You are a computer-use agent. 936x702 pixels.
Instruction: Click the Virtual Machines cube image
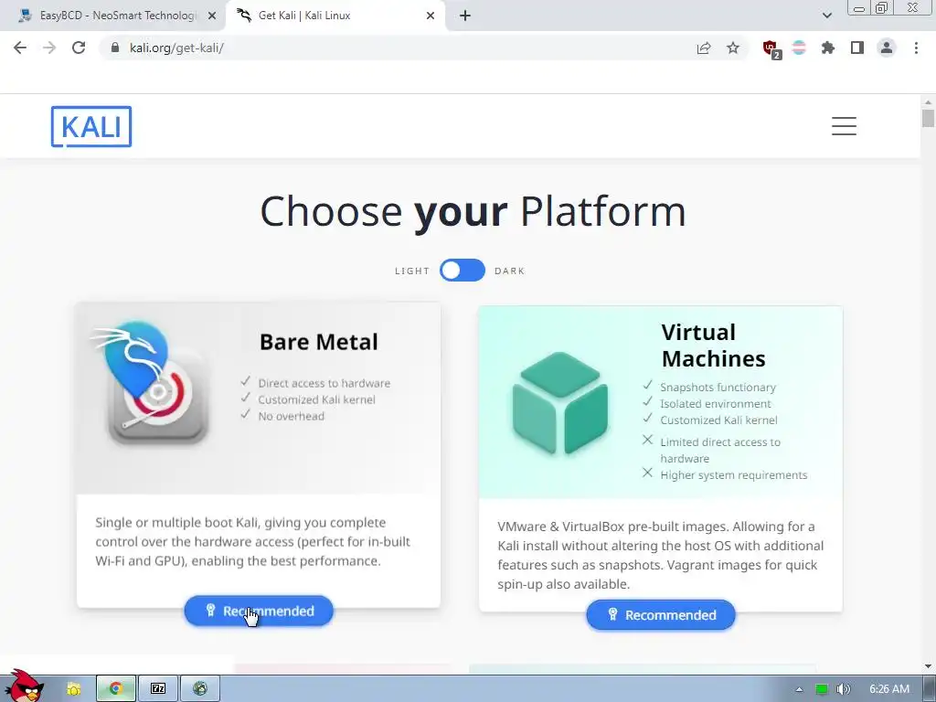(x=560, y=403)
